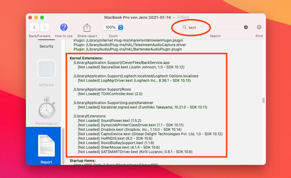Click the Software label in sidebar
Screen dimensions: 291x178
tap(46, 85)
